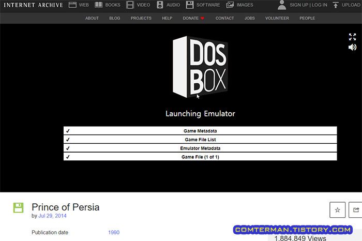Open the VIDEO menu label
The height and width of the screenshot is (241, 362).
point(143,5)
